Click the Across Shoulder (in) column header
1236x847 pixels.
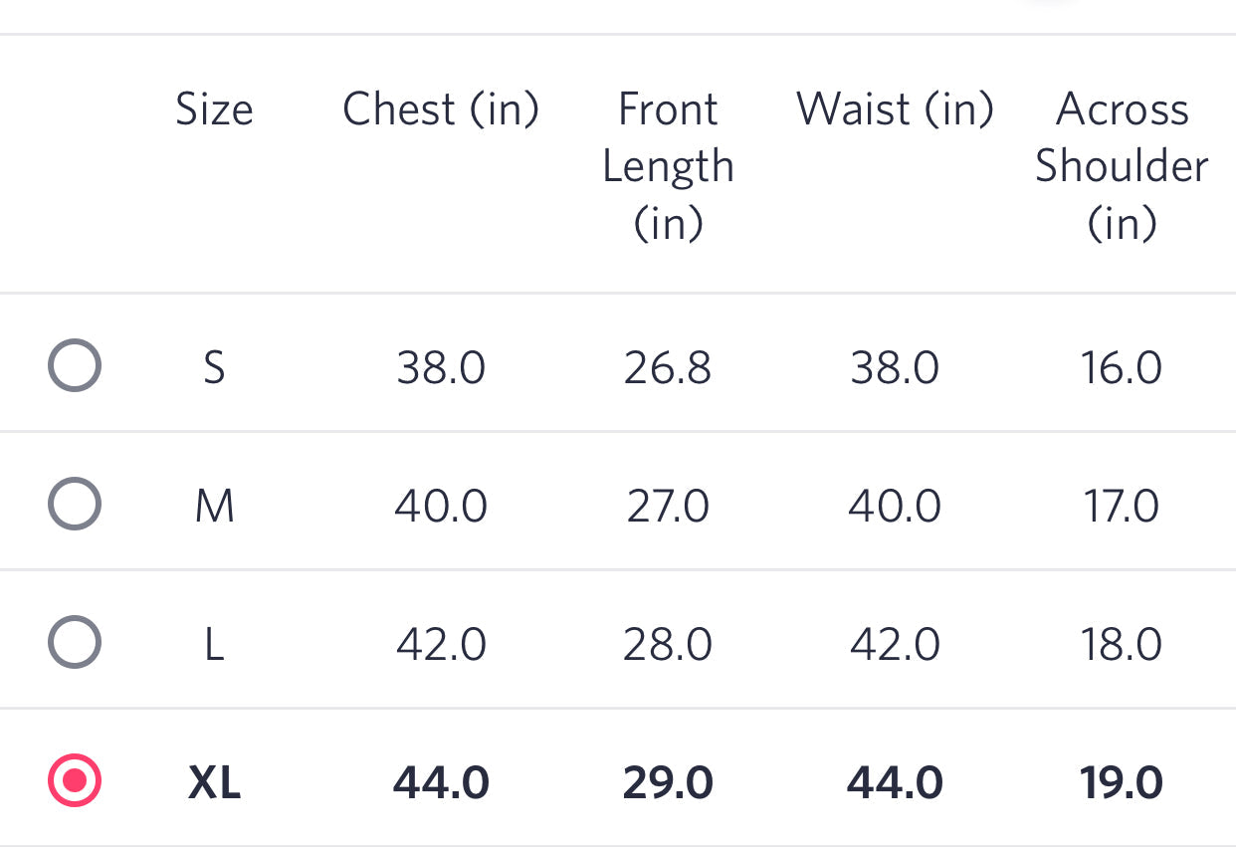tap(1122, 165)
